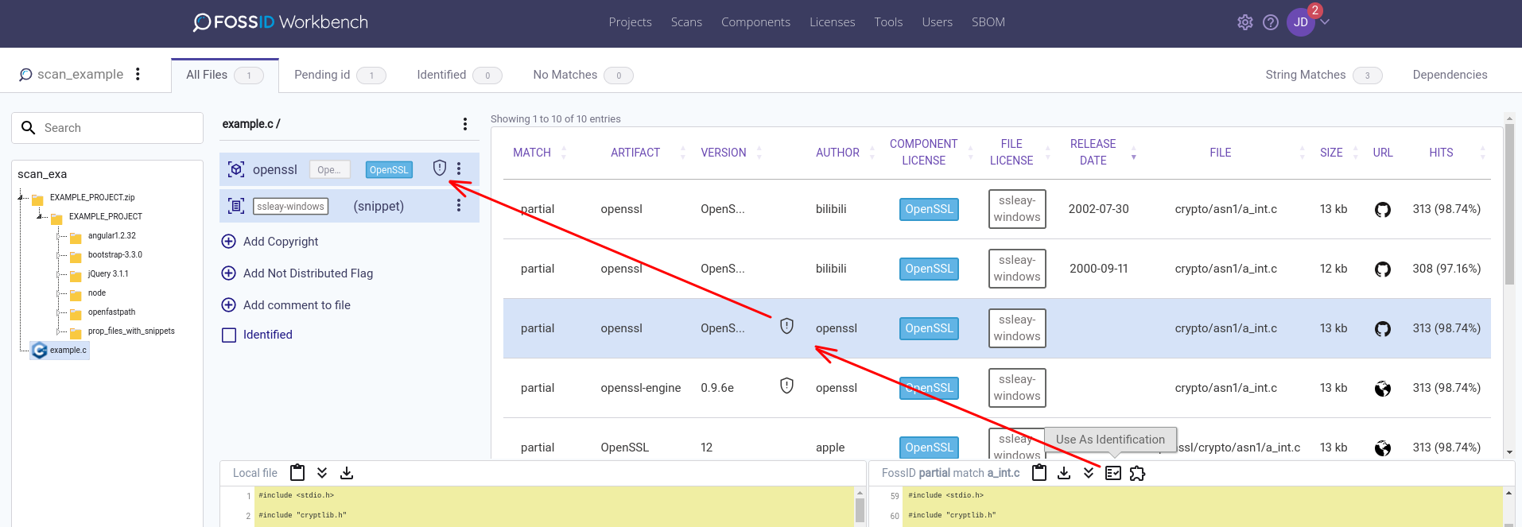Viewport: 1522px width, 527px height.
Task: Open globe URL icon in the openssl-engine row
Action: (1383, 389)
